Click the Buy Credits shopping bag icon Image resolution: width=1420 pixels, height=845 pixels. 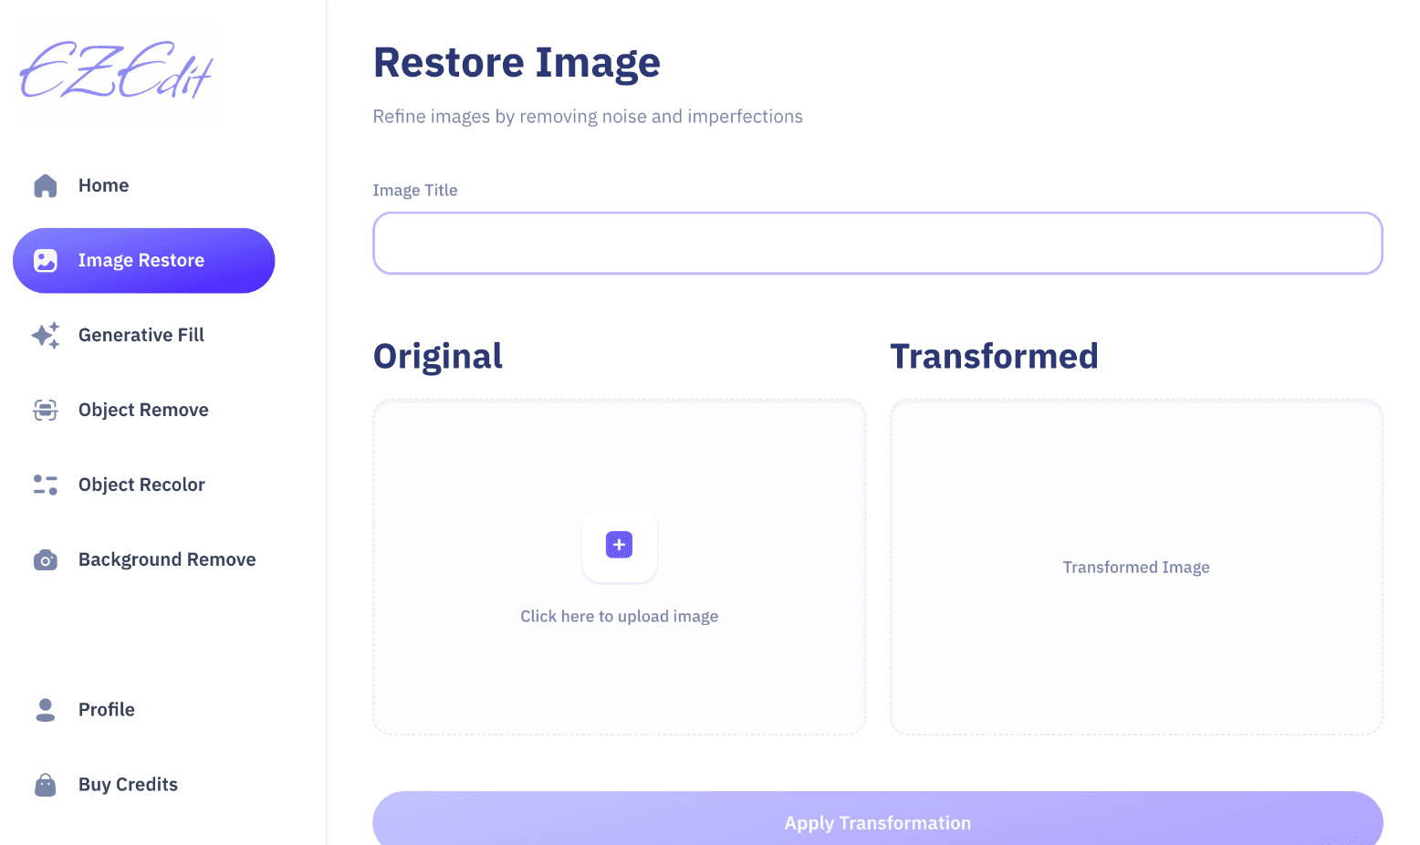click(46, 785)
